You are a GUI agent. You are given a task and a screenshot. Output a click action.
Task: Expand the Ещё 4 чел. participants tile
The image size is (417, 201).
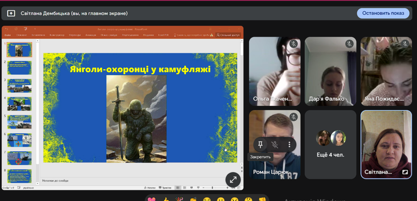pos(330,144)
